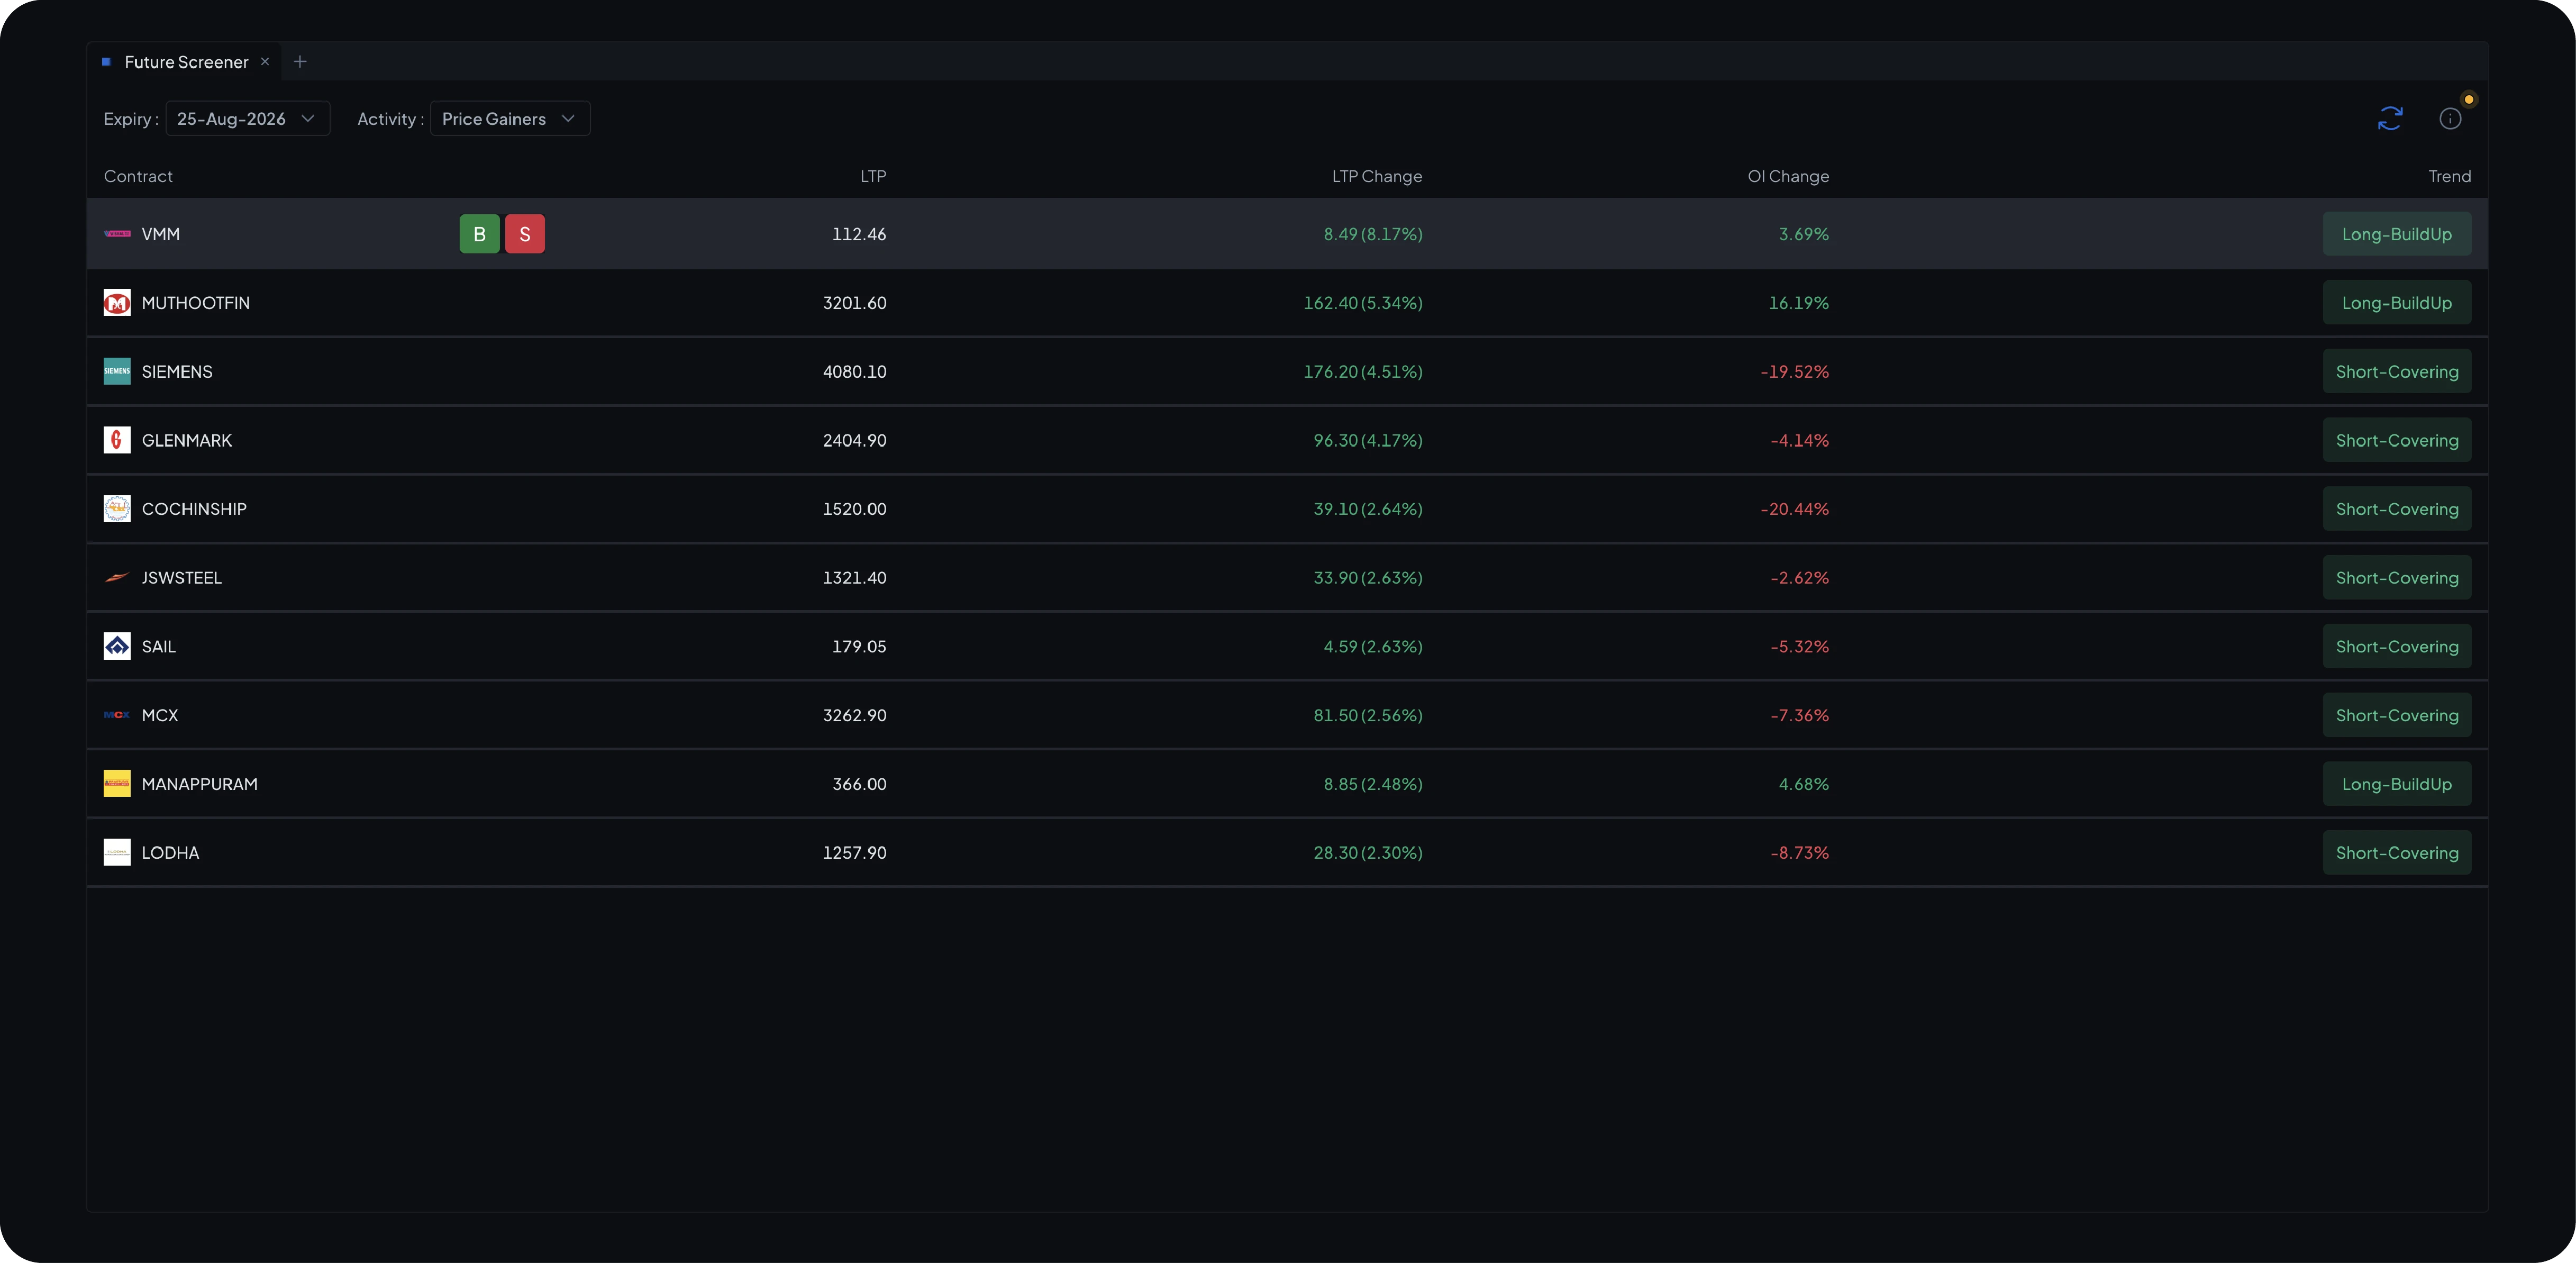The image size is (2576, 1263).
Task: Click the Long-BuildUp tag for VMM
Action: tap(2397, 234)
